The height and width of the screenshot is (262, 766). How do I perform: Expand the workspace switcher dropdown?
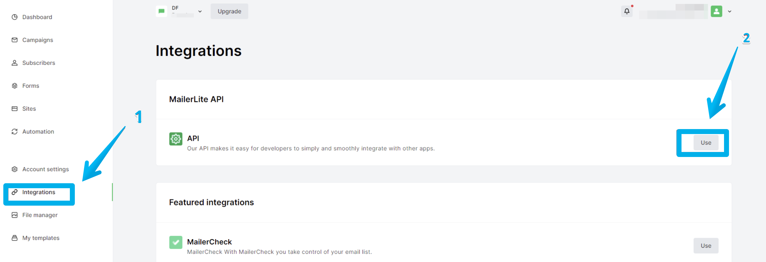click(200, 11)
